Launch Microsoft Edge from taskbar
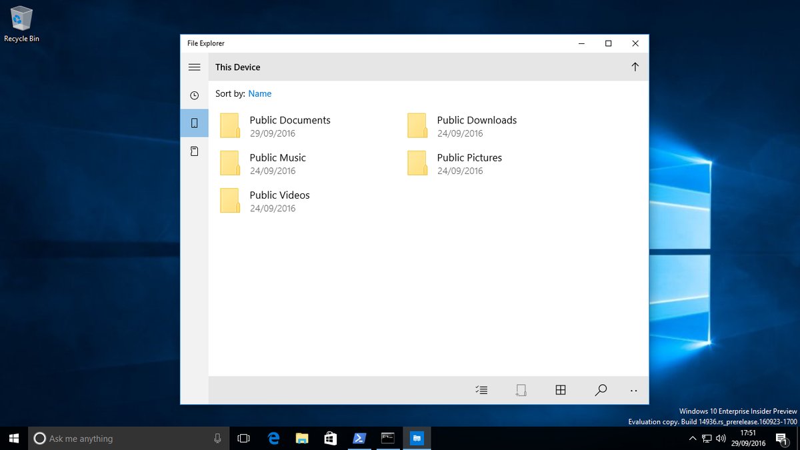 273,439
